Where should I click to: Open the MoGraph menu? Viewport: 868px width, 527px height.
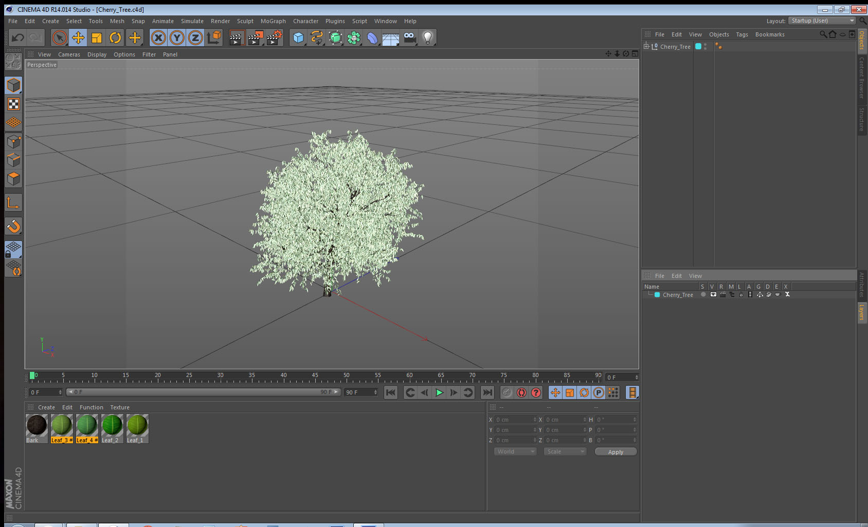[x=273, y=21]
